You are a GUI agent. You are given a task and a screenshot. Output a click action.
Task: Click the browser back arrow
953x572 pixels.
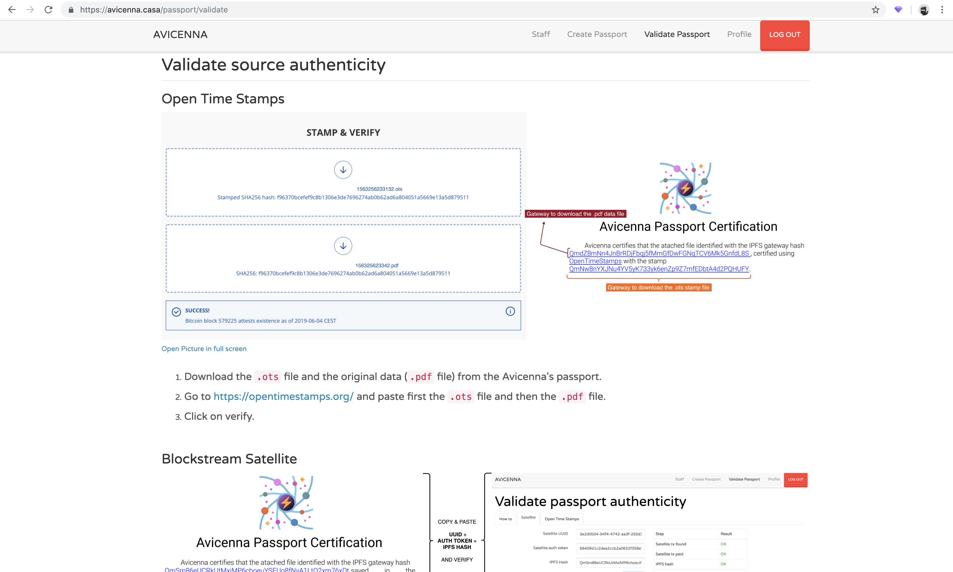click(x=12, y=10)
